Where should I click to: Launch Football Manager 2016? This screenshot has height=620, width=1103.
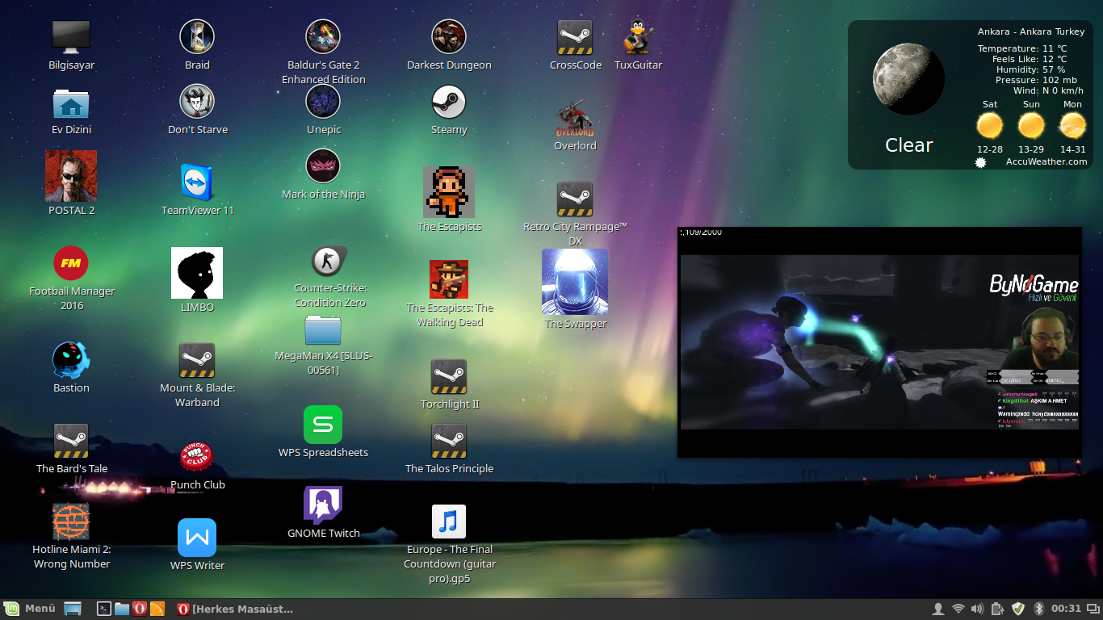71,263
